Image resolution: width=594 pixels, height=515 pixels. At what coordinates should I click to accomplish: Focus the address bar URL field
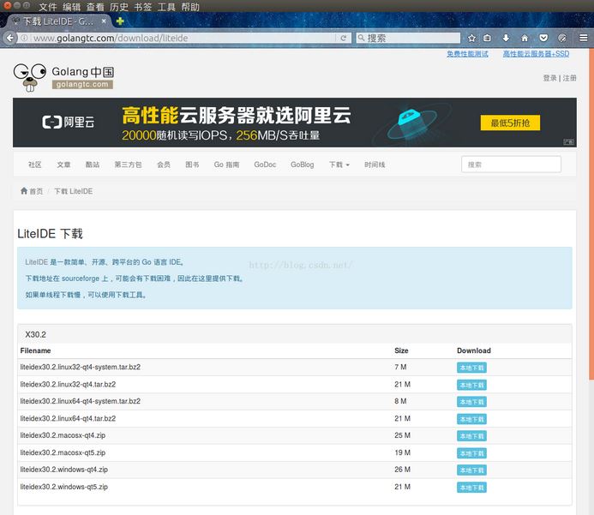pyautogui.click(x=182, y=38)
